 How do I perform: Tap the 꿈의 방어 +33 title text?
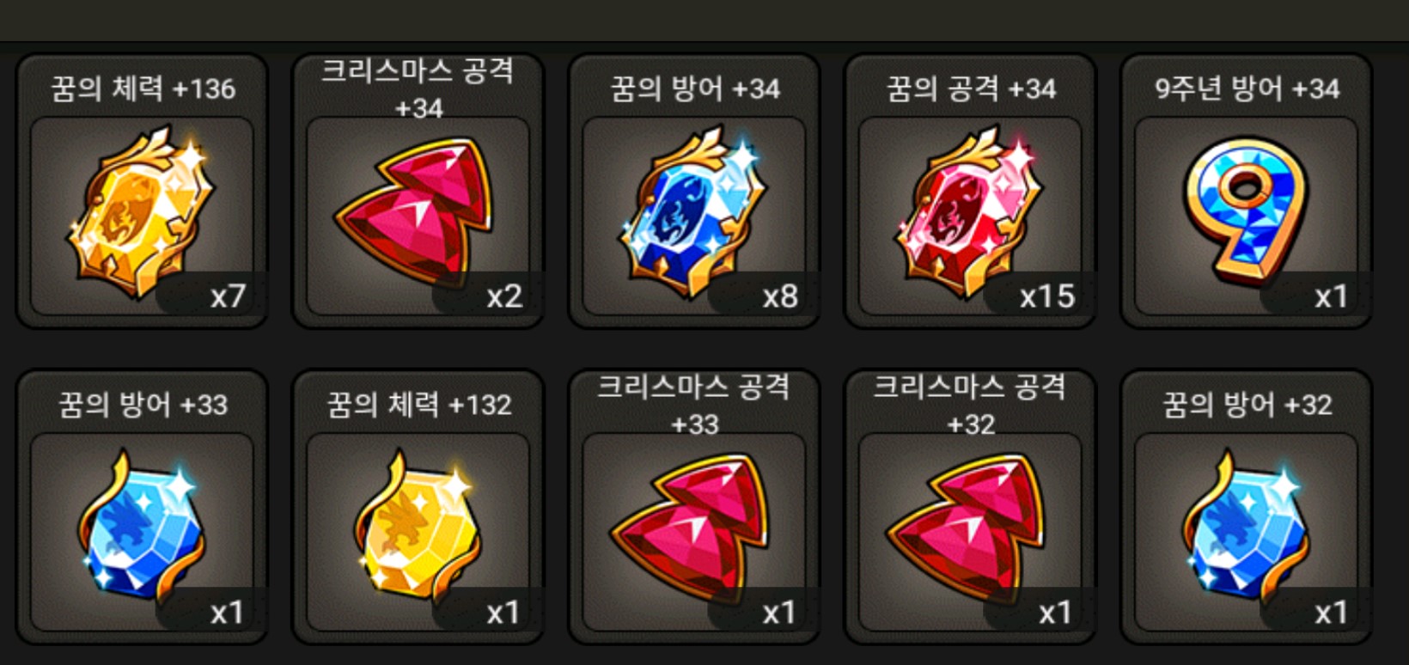143,405
